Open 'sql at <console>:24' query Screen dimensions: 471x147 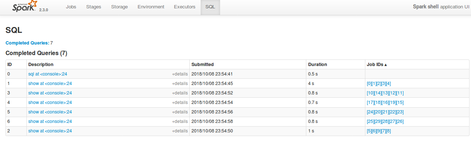click(x=48, y=74)
